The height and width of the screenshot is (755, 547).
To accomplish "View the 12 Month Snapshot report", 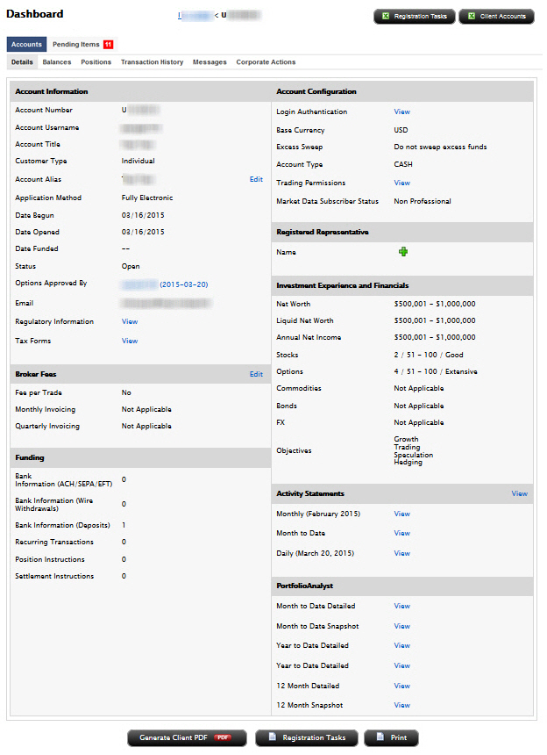I will 401,706.
